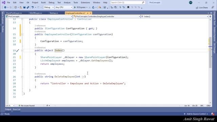The height and width of the screenshot is (122, 217).
Task: Open the Solution Explorer side tab
Action: point(215,34)
